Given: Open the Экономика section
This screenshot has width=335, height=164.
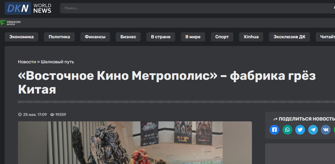Looking at the screenshot, I should tap(22, 37).
